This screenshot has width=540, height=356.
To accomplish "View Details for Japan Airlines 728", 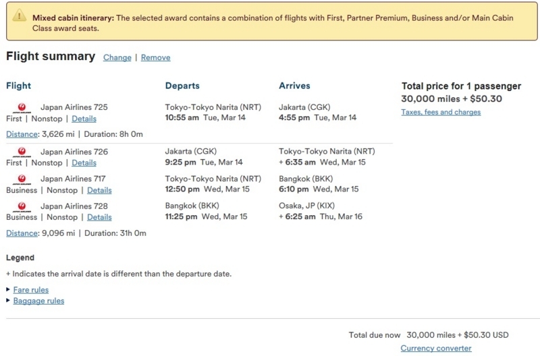I will [99, 217].
